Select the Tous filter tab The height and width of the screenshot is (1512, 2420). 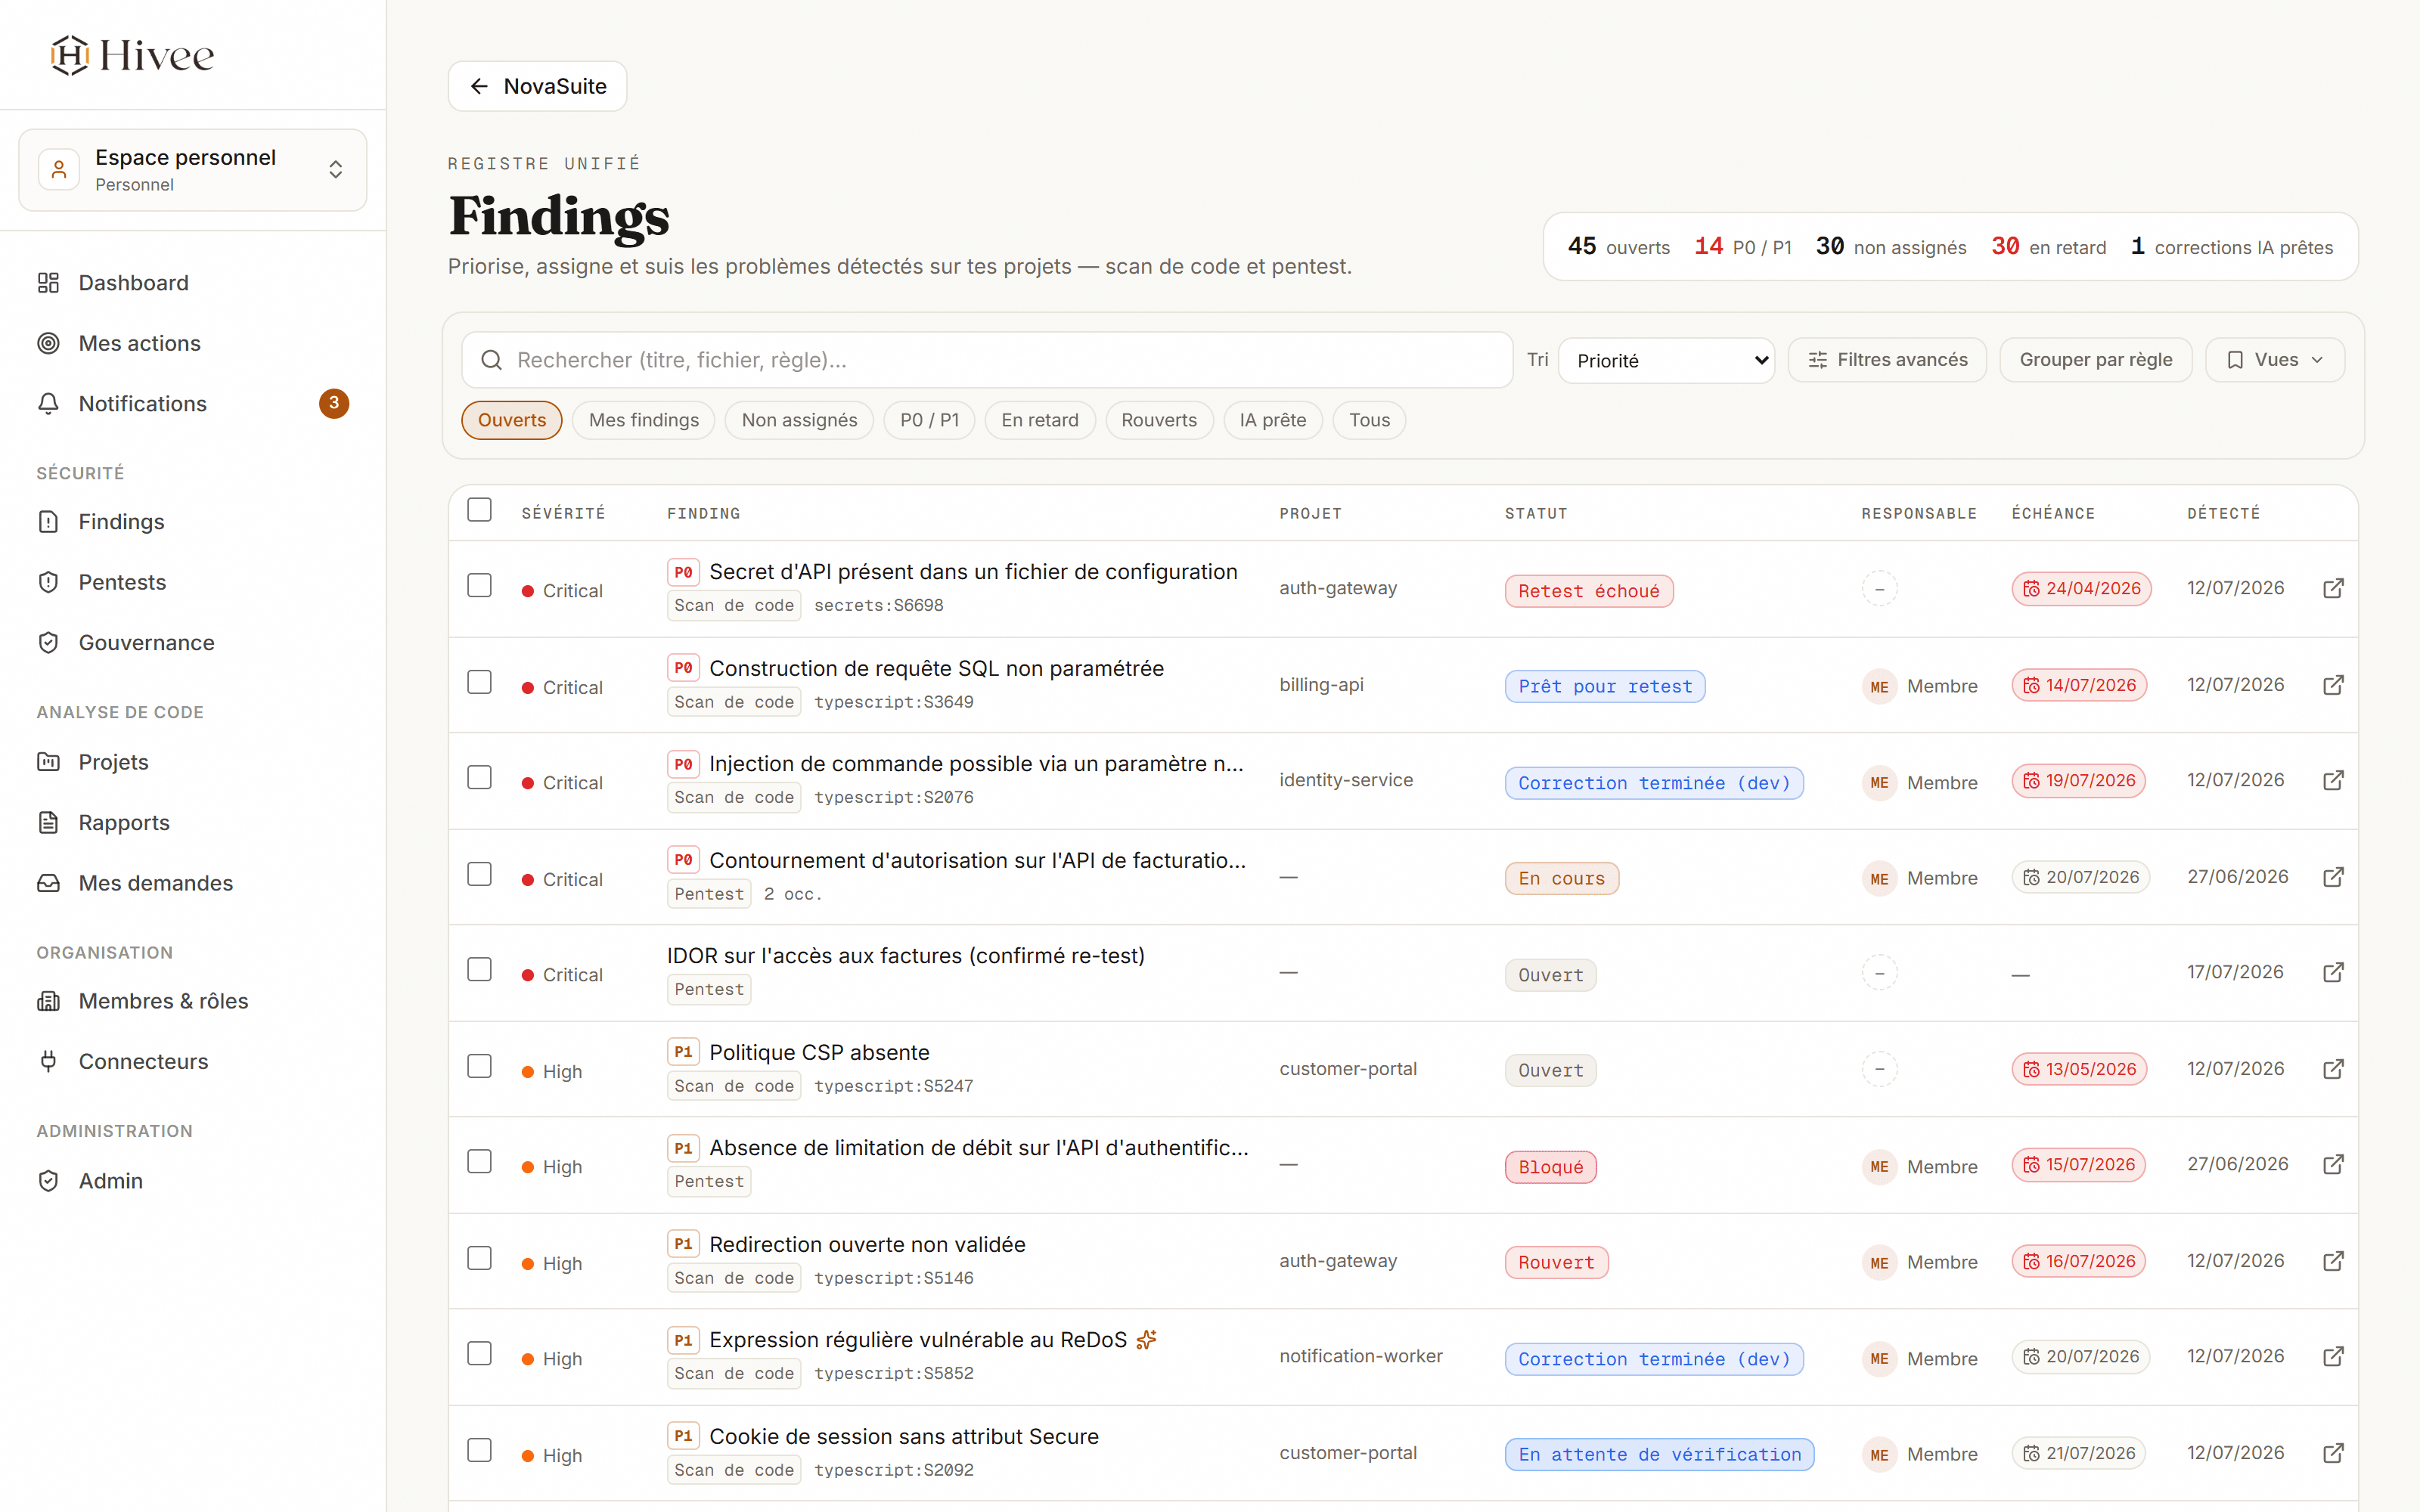point(1369,420)
